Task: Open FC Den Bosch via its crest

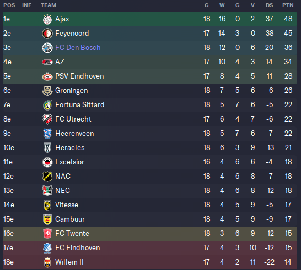Action: [47, 48]
